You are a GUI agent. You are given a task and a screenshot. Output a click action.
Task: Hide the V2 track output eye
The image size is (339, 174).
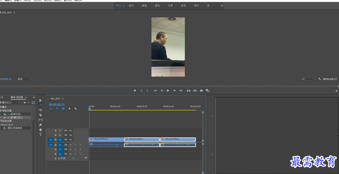tap(71, 135)
